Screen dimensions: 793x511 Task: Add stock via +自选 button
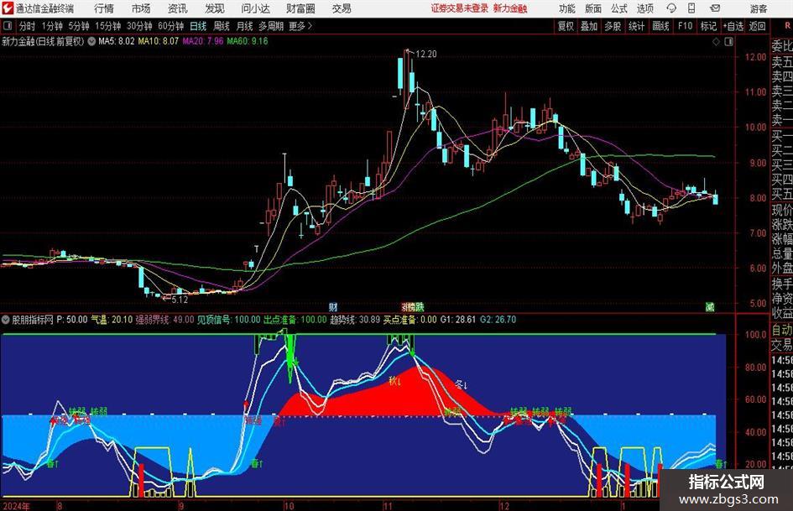[x=733, y=26]
